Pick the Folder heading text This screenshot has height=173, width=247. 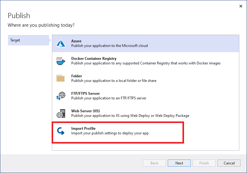coord(76,76)
